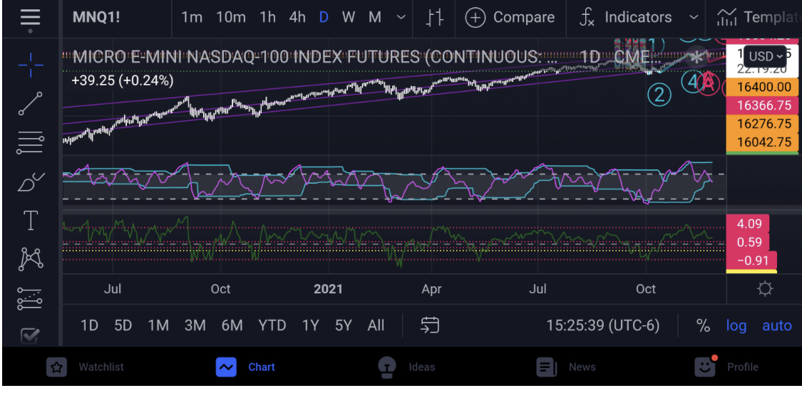Open the go to date calendar
This screenshot has height=393, width=802.
(430, 326)
